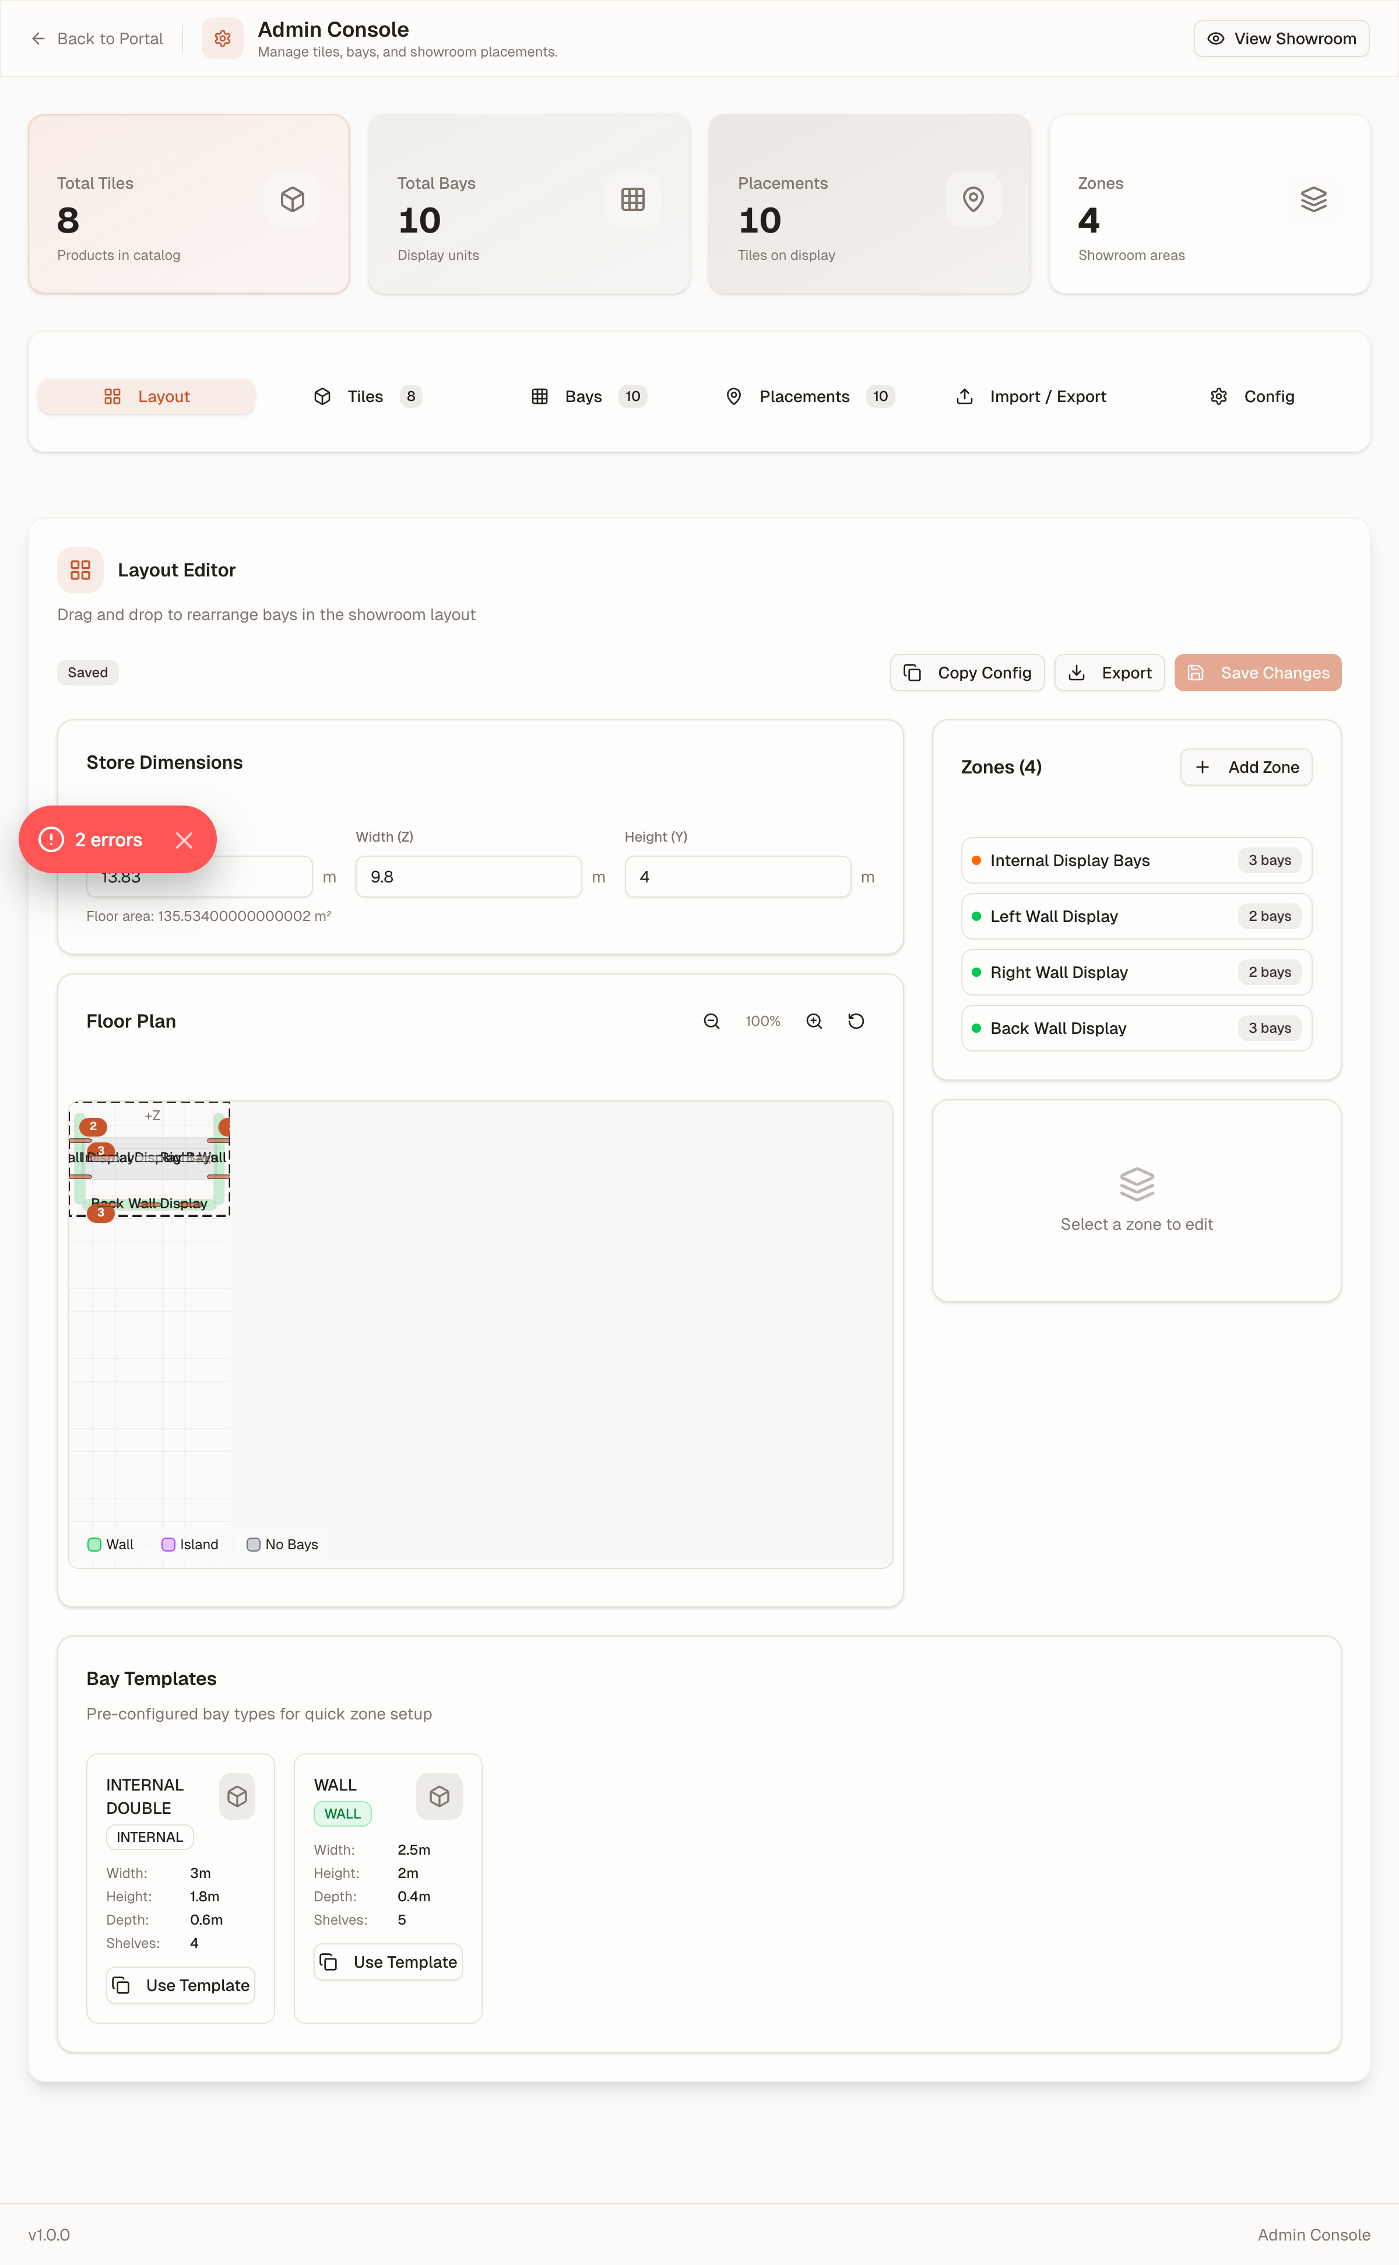The height and width of the screenshot is (2265, 1399).
Task: Click the green Wall color swatch in the legend
Action: [93, 1543]
